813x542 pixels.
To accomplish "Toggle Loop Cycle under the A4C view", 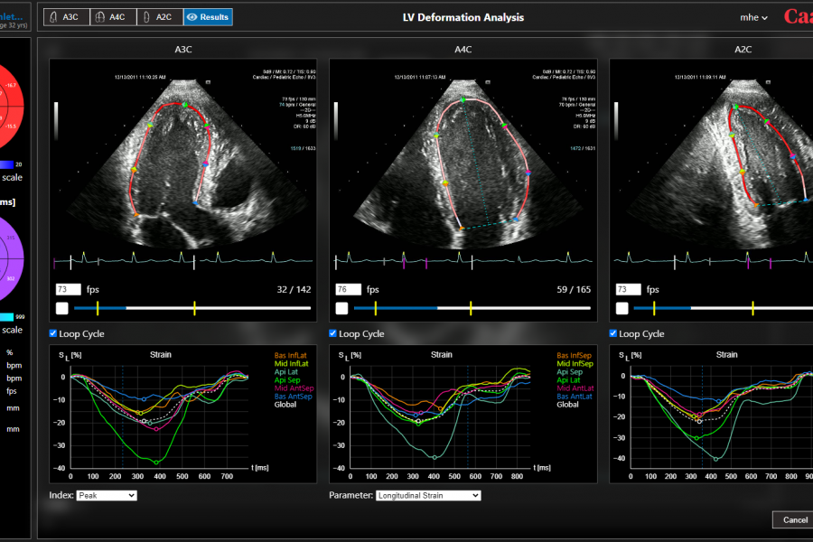I will (332, 333).
